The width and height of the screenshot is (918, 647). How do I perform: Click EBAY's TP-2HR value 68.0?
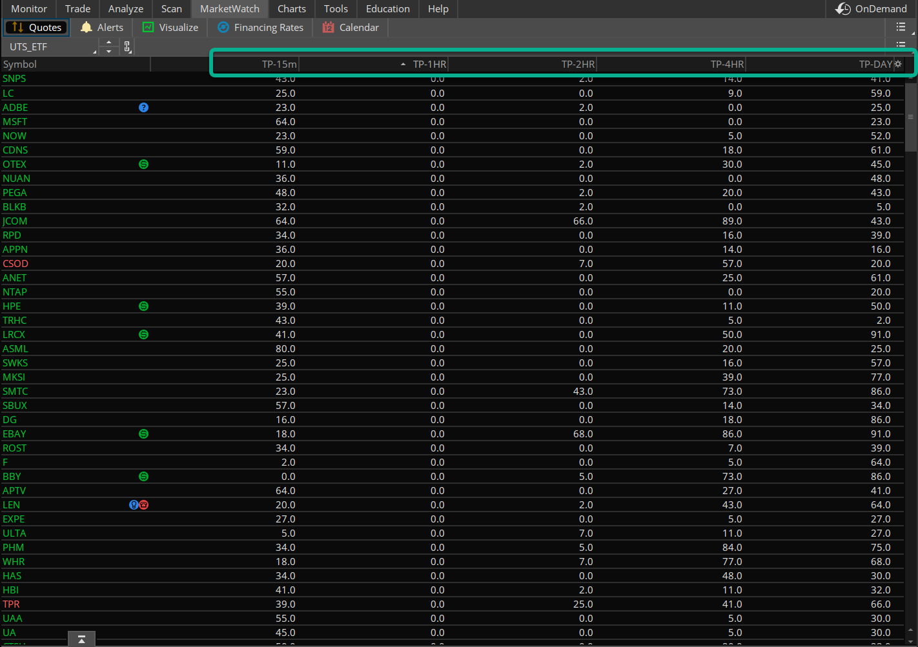(x=583, y=434)
